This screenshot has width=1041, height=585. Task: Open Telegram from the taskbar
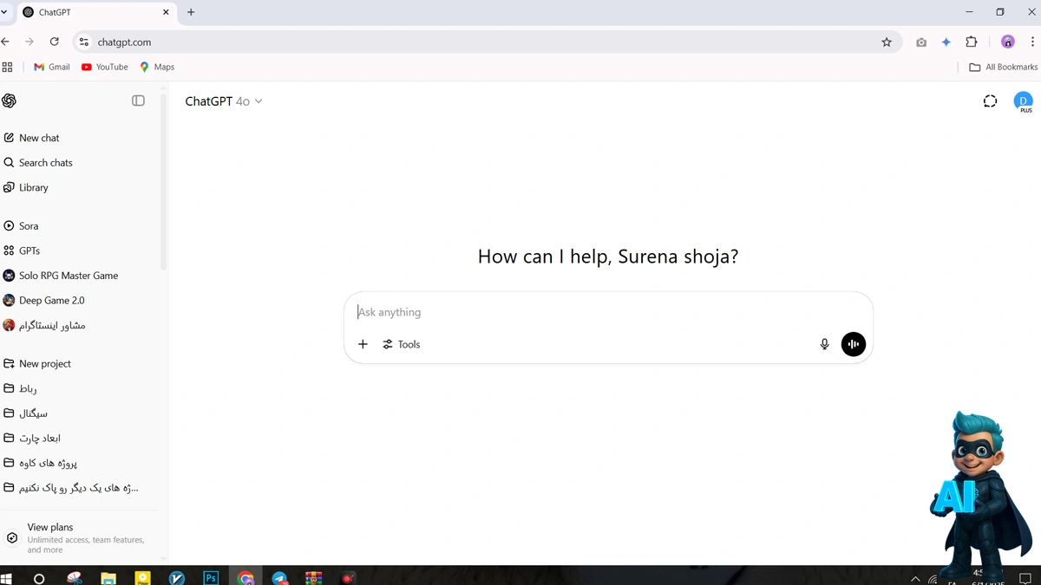pos(279,578)
